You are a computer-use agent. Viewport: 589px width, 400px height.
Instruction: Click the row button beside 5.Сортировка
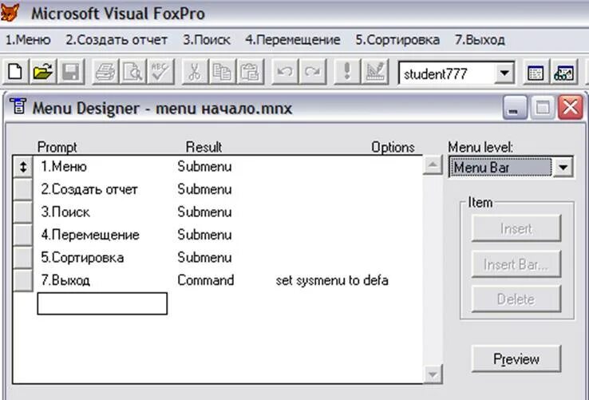(23, 258)
